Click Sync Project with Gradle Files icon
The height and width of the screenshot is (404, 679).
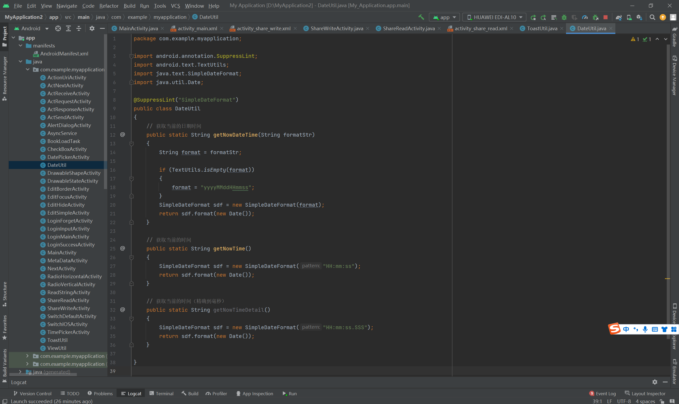[619, 17]
